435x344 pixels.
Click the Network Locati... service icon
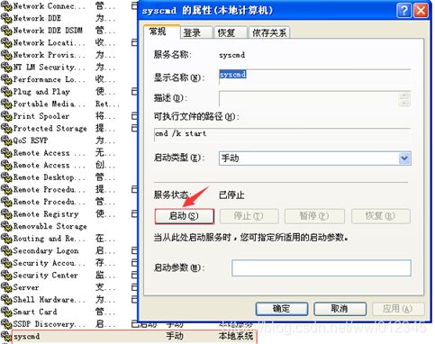pyautogui.click(x=6, y=43)
